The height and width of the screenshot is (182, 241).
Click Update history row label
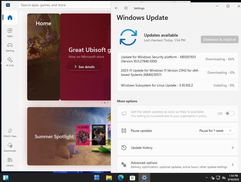142,148
